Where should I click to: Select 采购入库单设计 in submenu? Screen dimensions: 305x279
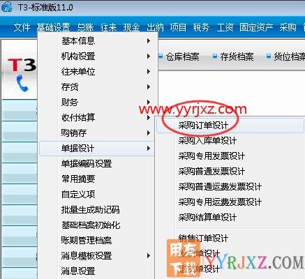click(230, 141)
